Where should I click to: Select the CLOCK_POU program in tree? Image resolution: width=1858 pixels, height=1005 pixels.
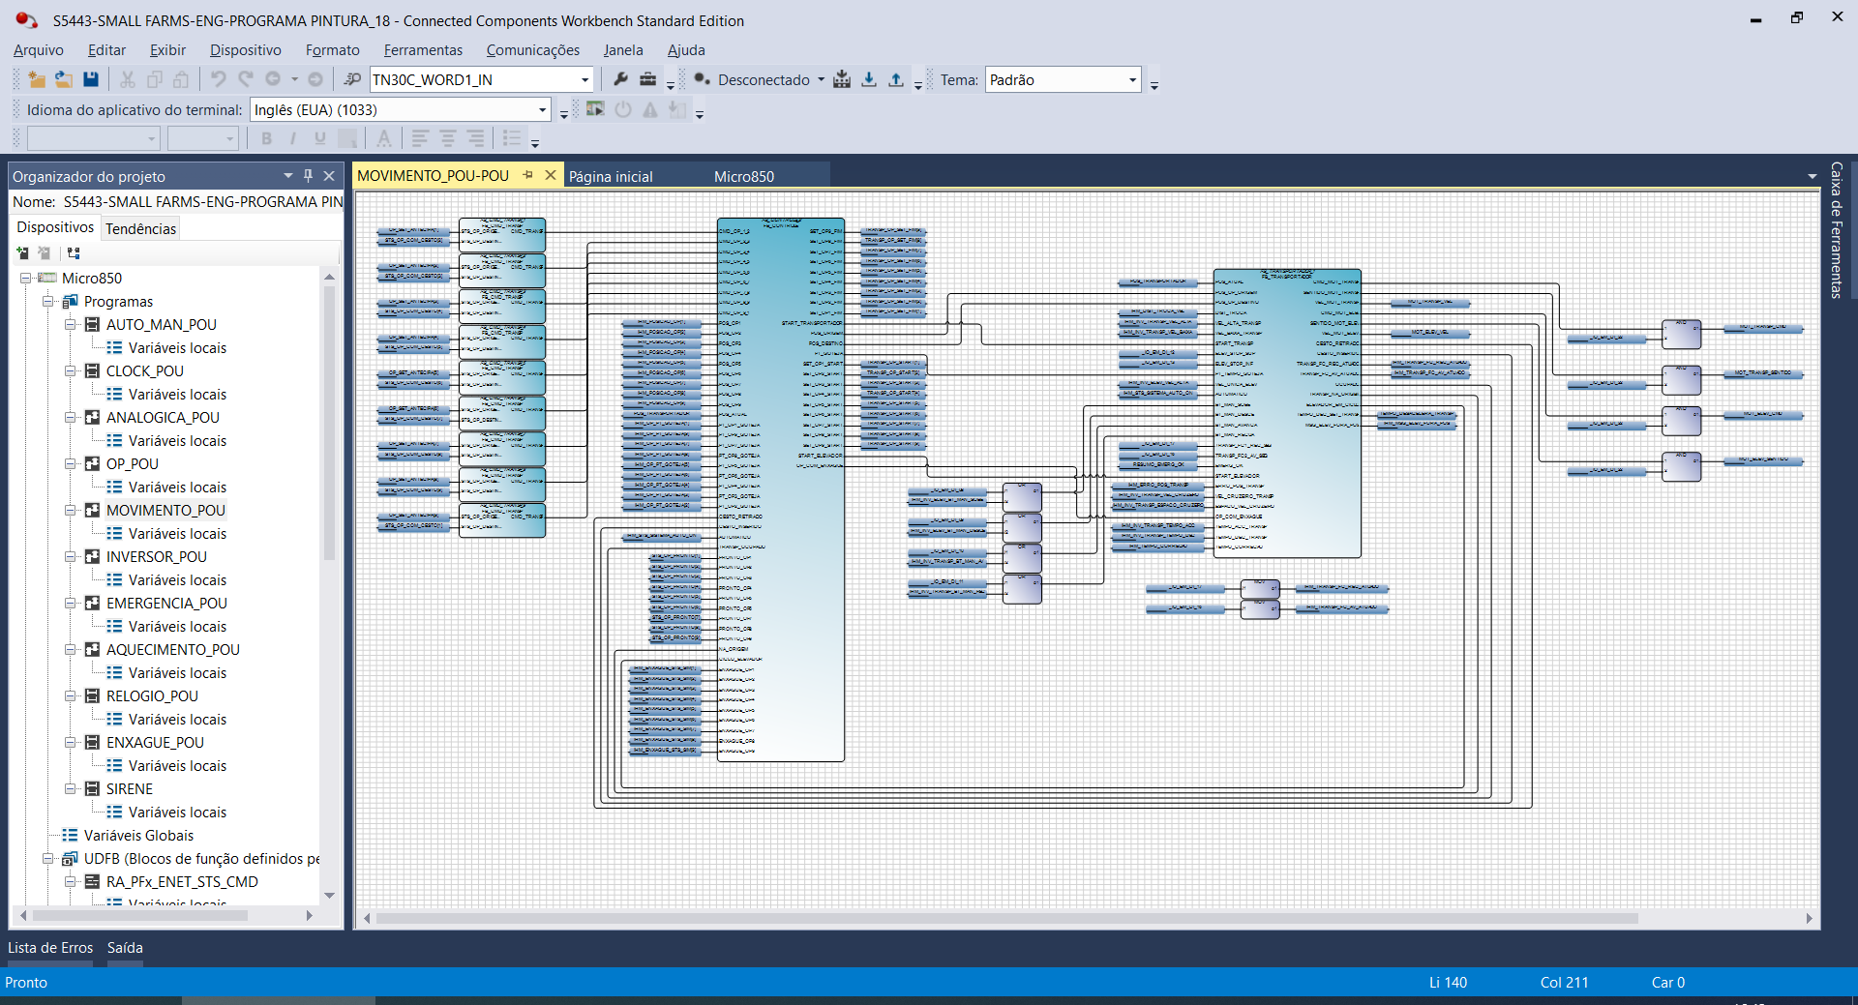point(145,371)
